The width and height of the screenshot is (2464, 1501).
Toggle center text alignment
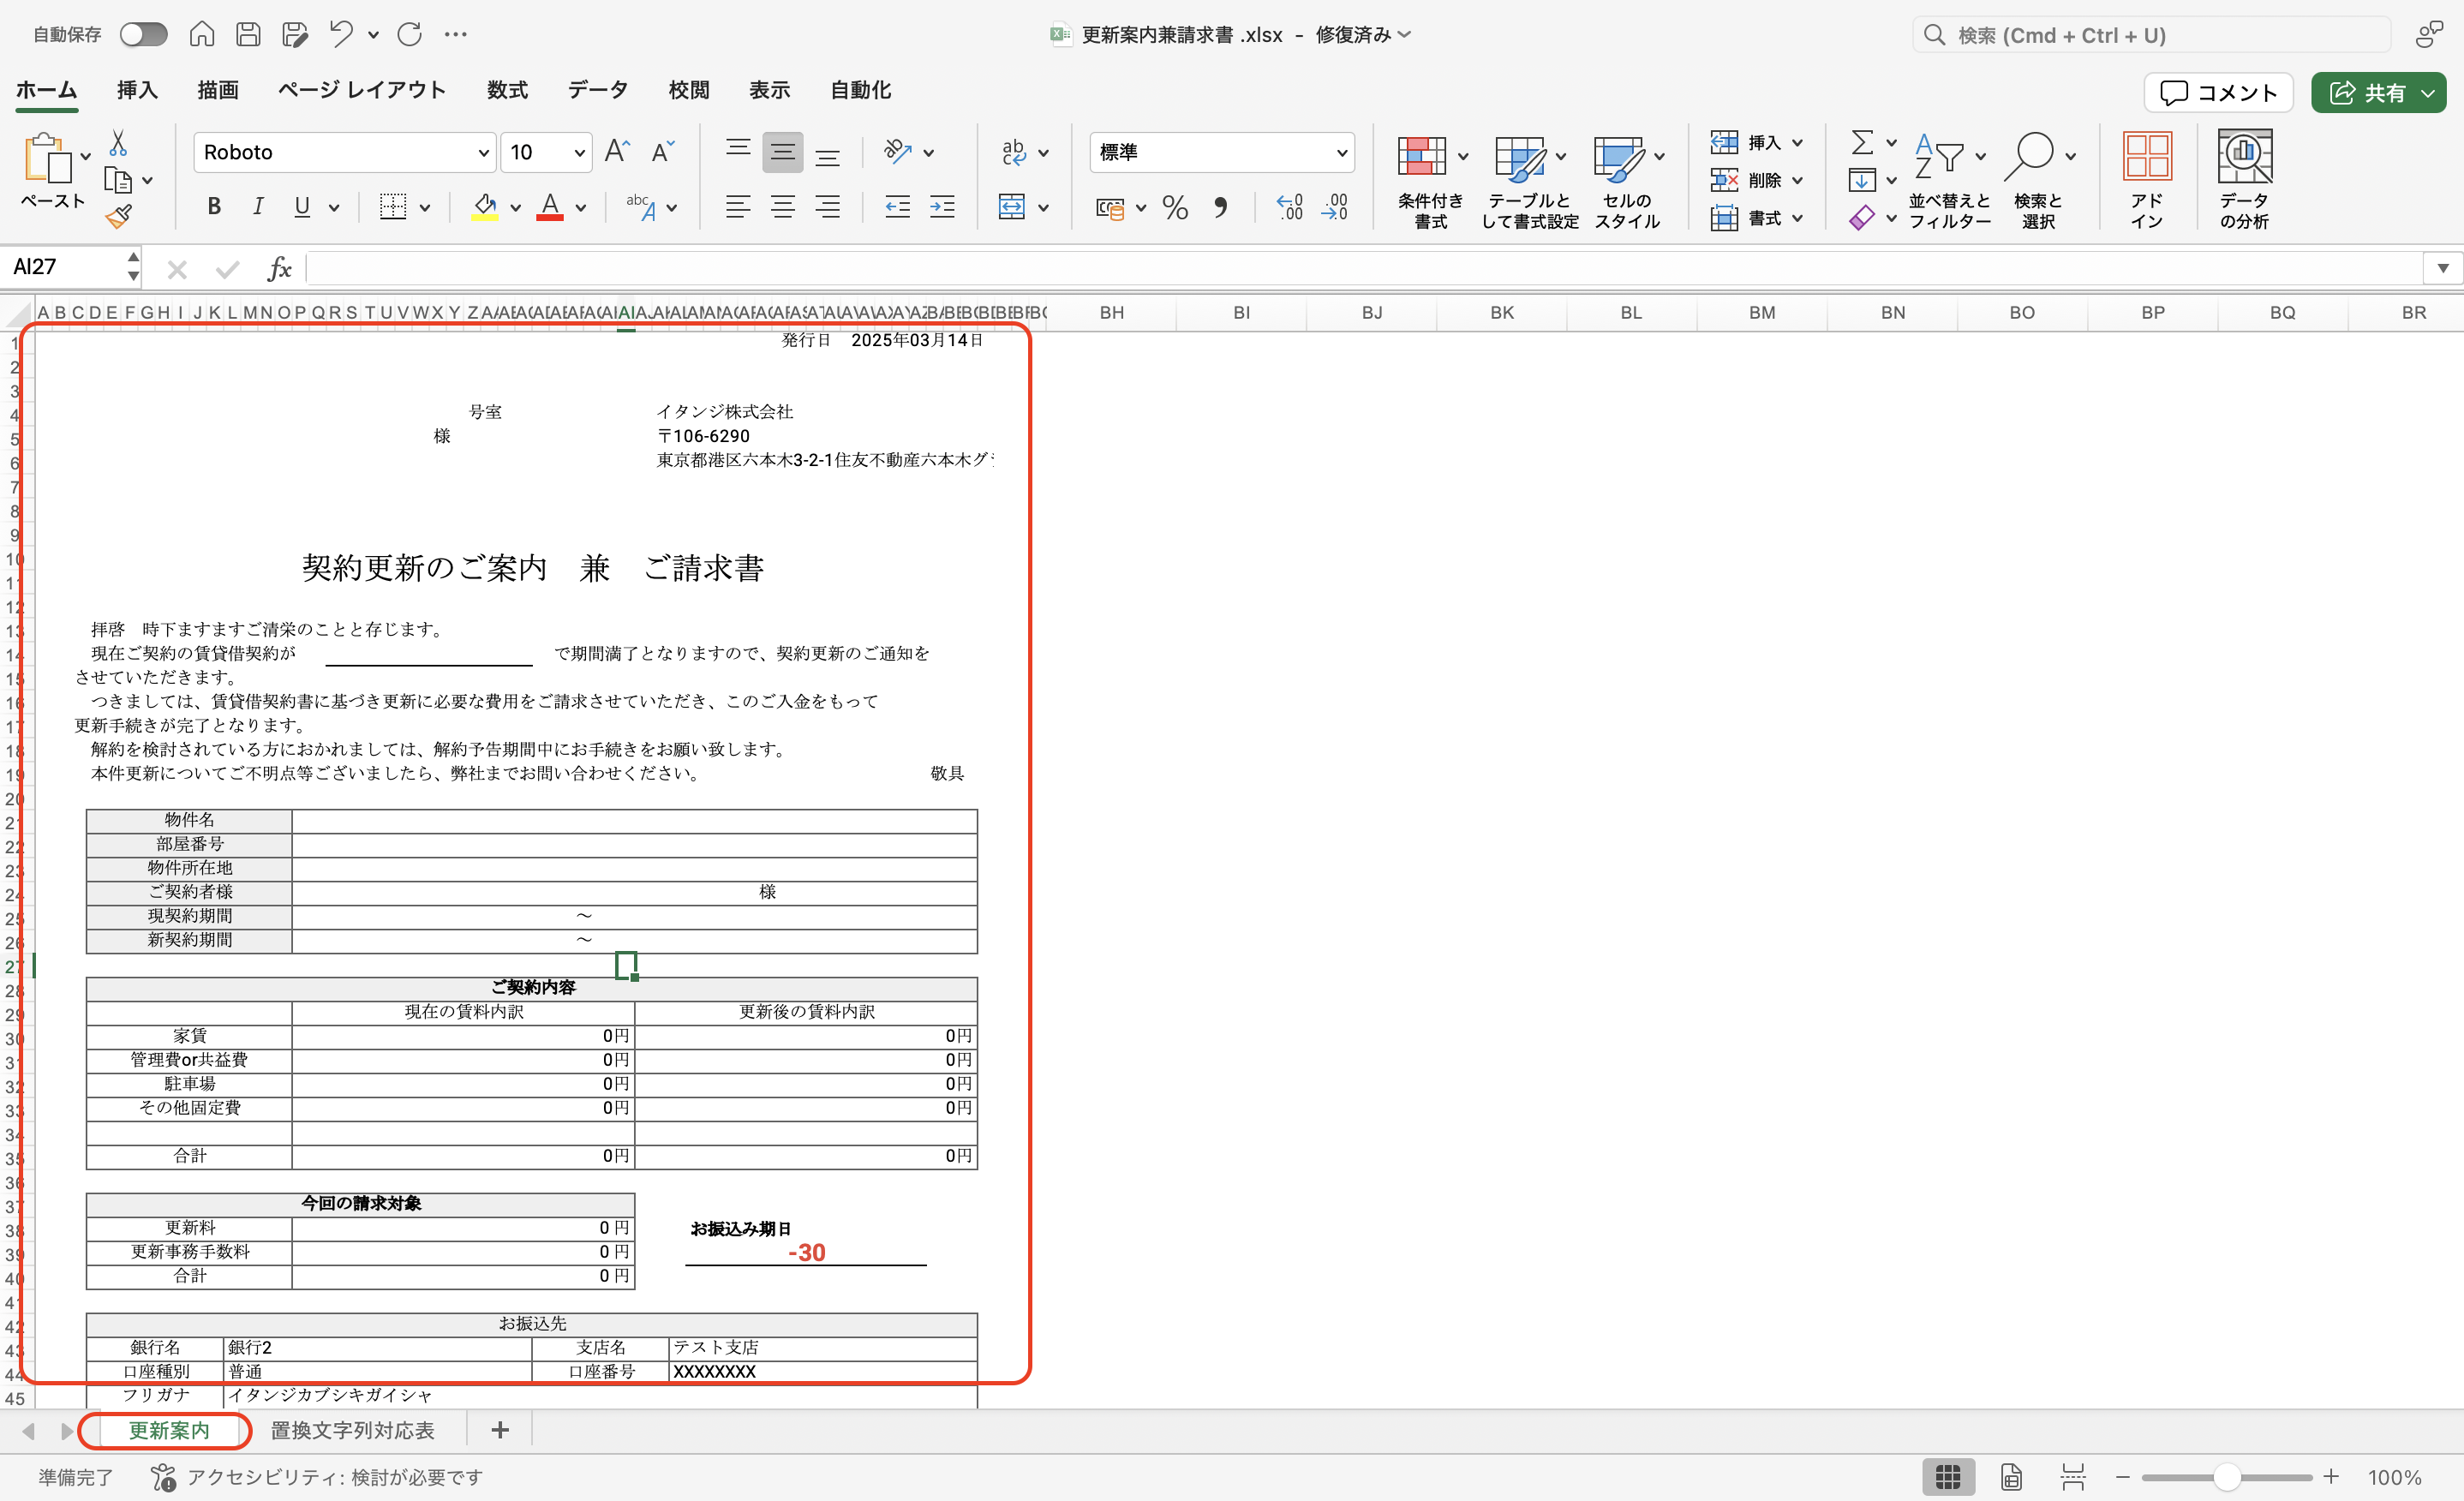[x=783, y=207]
